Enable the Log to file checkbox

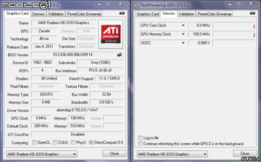[140, 138]
